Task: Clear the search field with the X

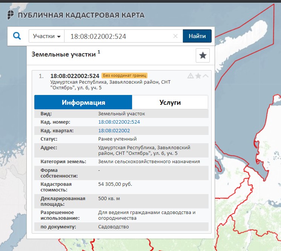Action: point(175,36)
